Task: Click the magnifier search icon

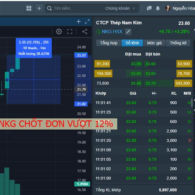Action: [49, 8]
